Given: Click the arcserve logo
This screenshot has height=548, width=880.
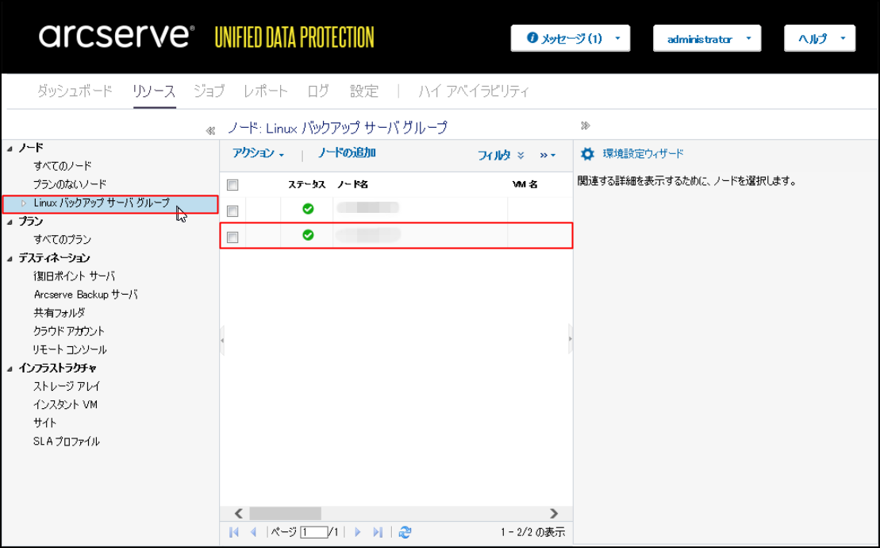Looking at the screenshot, I should point(117,37).
